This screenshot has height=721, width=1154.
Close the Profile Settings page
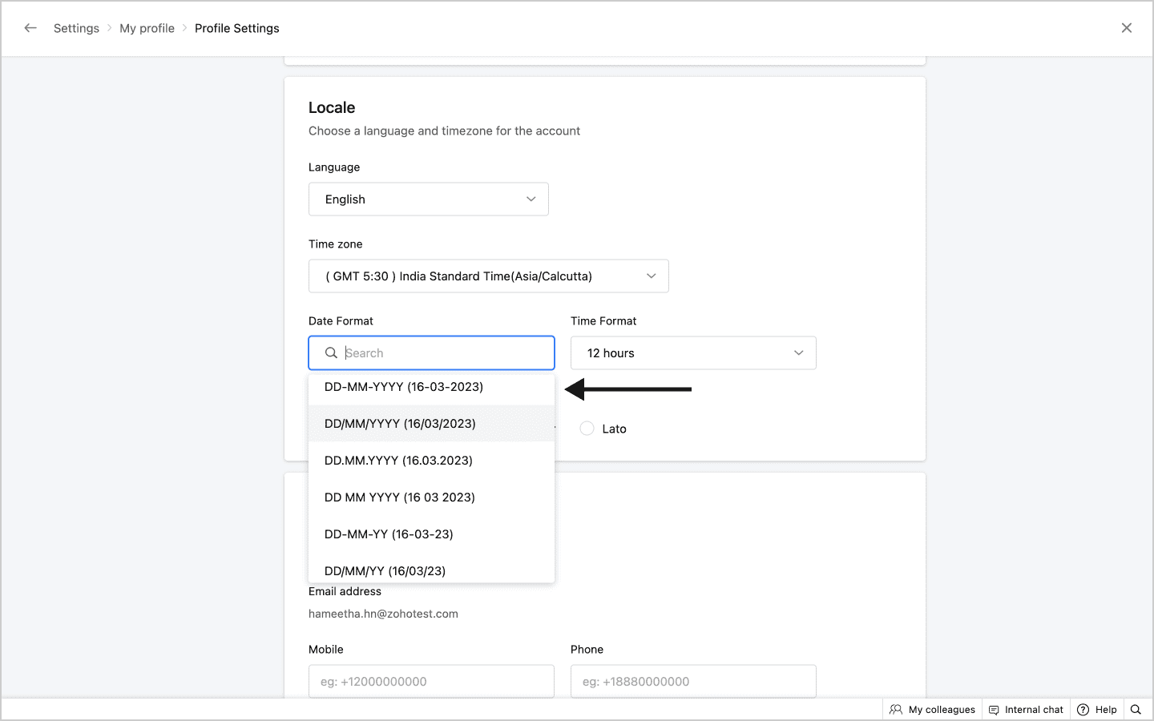point(1126,28)
